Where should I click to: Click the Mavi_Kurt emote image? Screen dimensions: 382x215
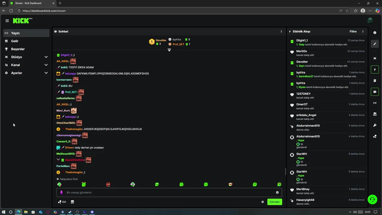coord(74,110)
